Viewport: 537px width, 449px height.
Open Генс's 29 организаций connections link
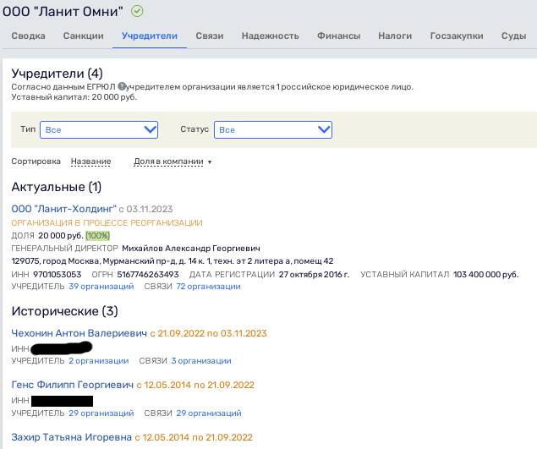(209, 413)
